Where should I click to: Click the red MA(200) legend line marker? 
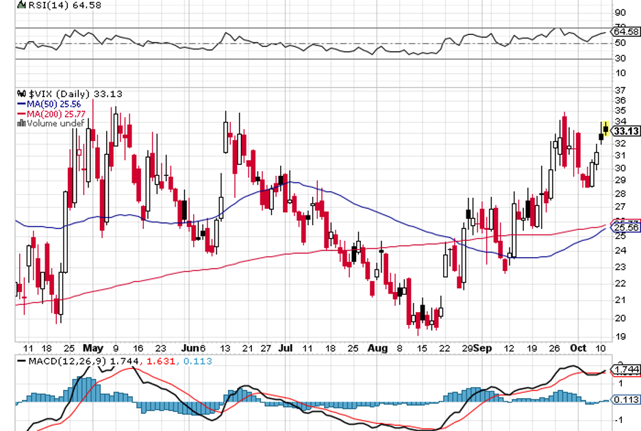[x=21, y=114]
